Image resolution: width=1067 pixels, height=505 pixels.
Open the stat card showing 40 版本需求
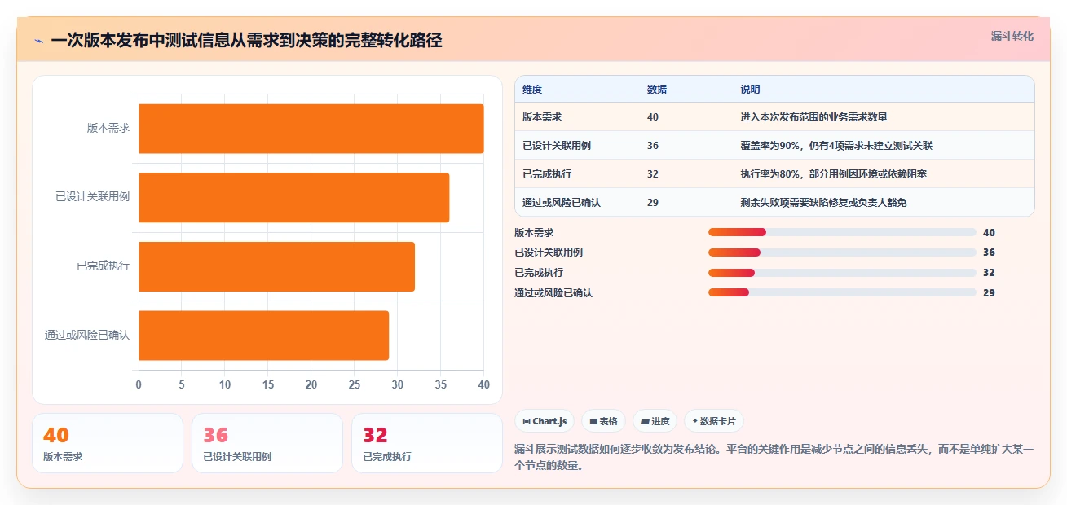pos(108,443)
